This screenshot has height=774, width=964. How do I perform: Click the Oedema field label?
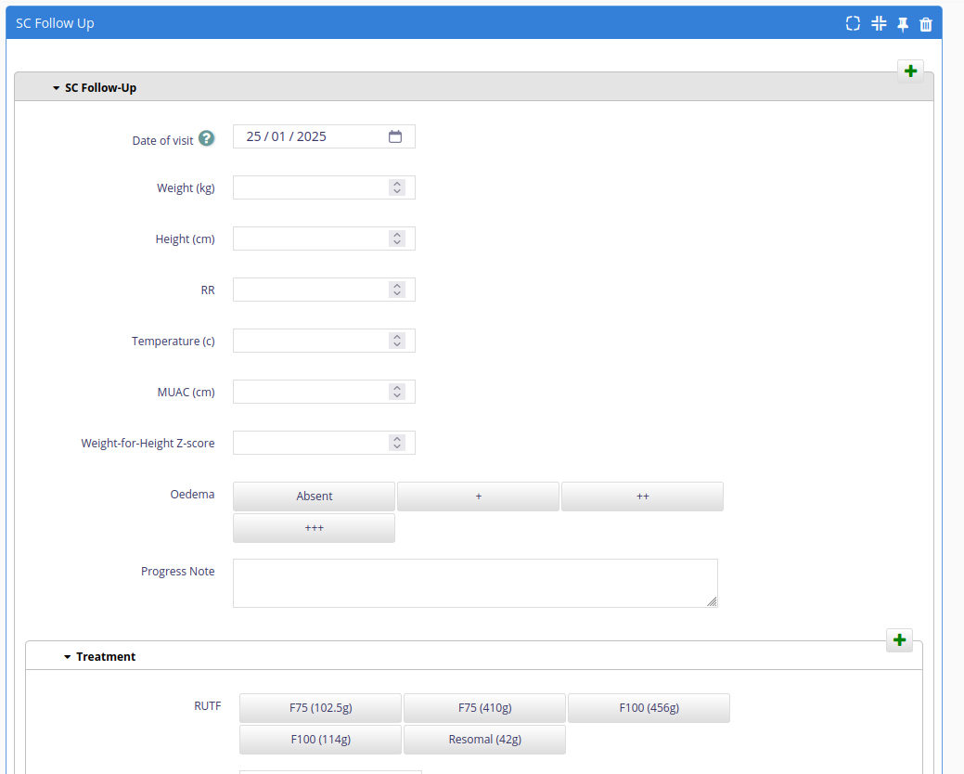pyautogui.click(x=192, y=495)
